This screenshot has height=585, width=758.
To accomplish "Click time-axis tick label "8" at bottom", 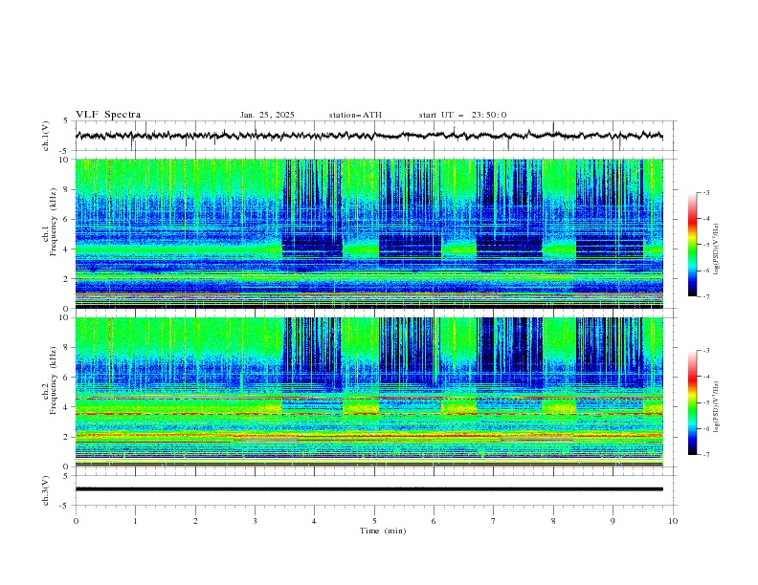I will click(553, 521).
